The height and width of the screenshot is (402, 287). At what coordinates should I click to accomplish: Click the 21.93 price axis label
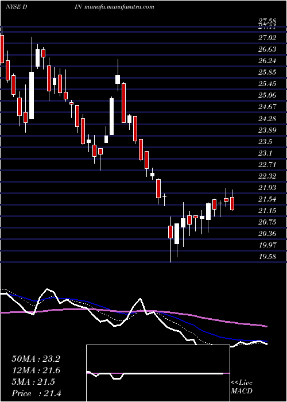coord(267,188)
